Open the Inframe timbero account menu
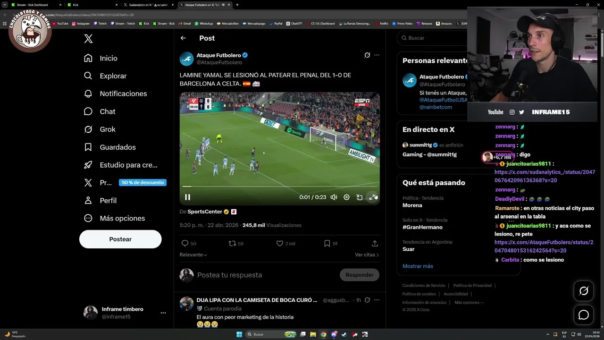Viewport: 604px width, 340px height. (125, 313)
